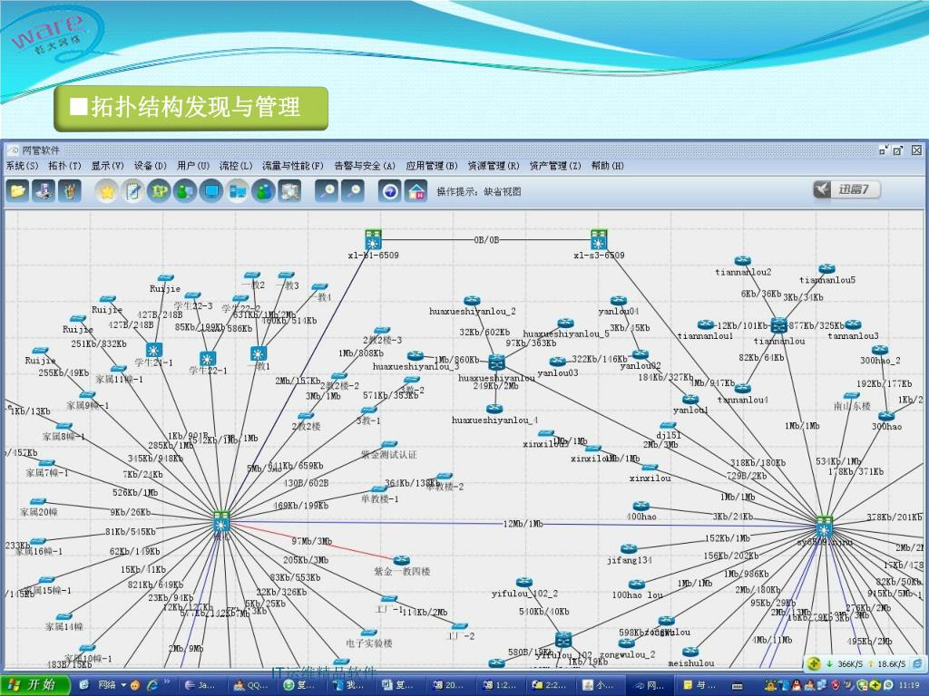Click the 0B/0B link traffic label

pyautogui.click(x=486, y=239)
